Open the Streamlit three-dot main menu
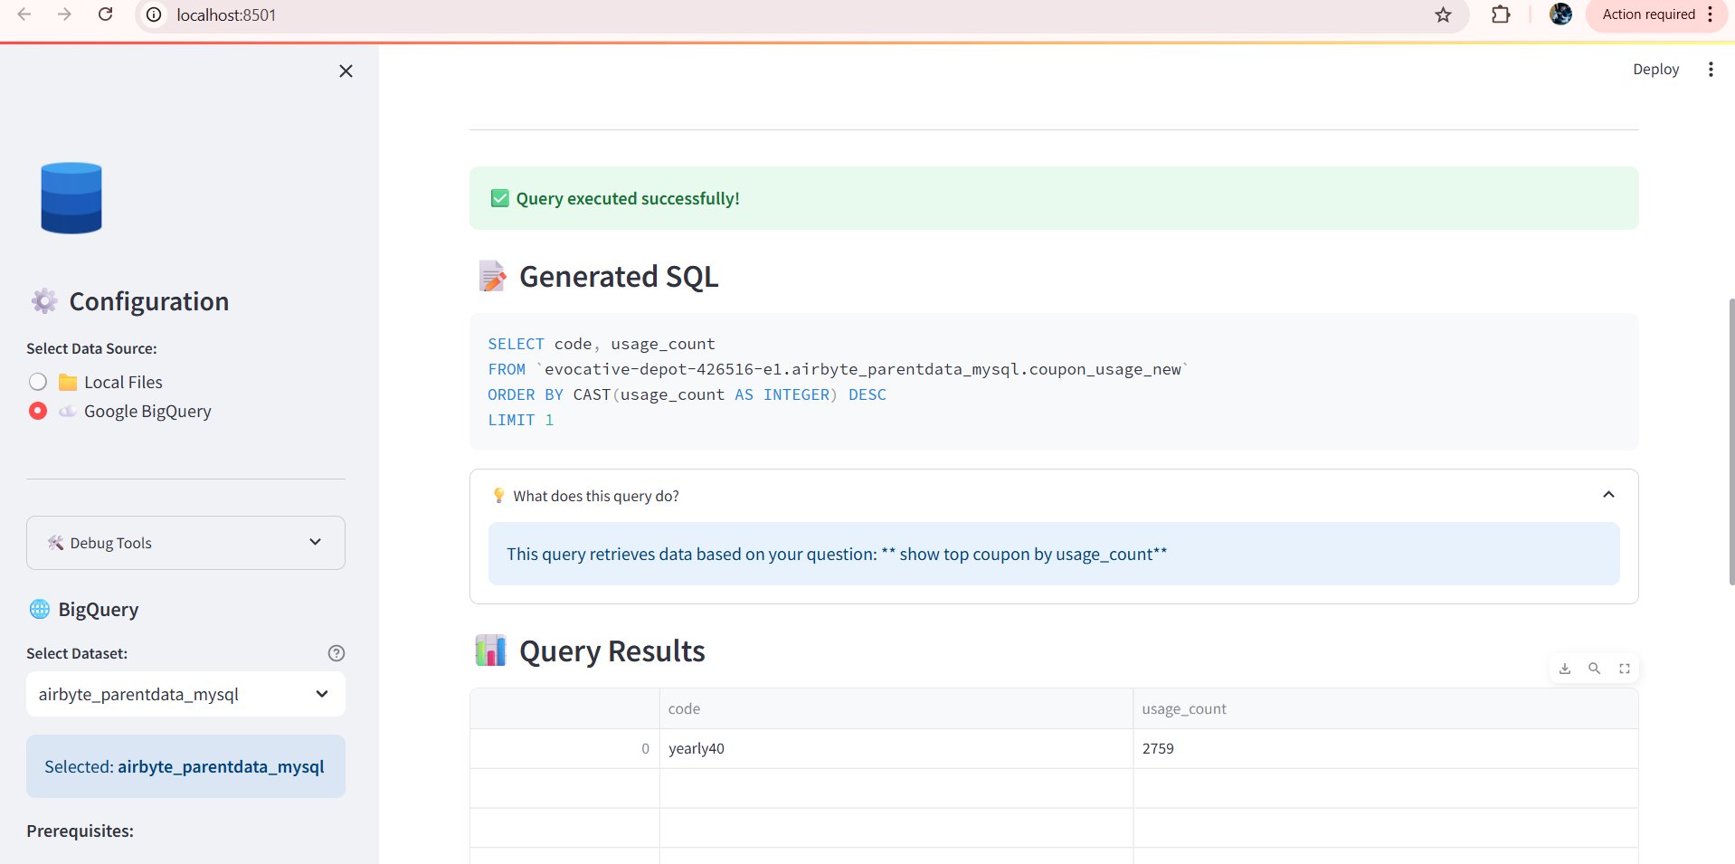Screen dimensions: 1735x864 point(1710,69)
